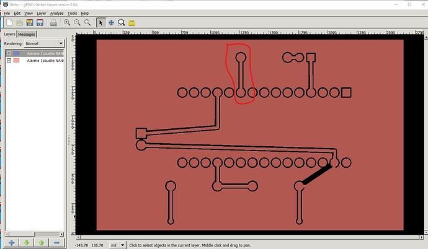The width and height of the screenshot is (428, 249).
Task: Uncheck visibility of second Alarme 1couche layer
Action: point(9,60)
